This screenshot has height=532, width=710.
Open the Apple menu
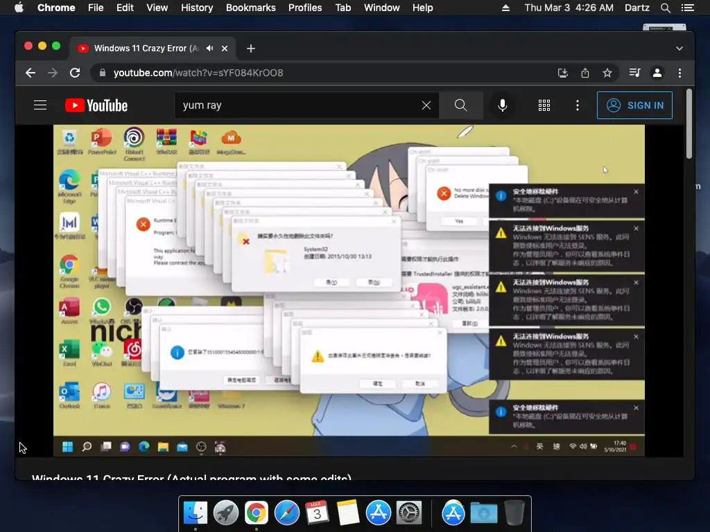[x=19, y=8]
